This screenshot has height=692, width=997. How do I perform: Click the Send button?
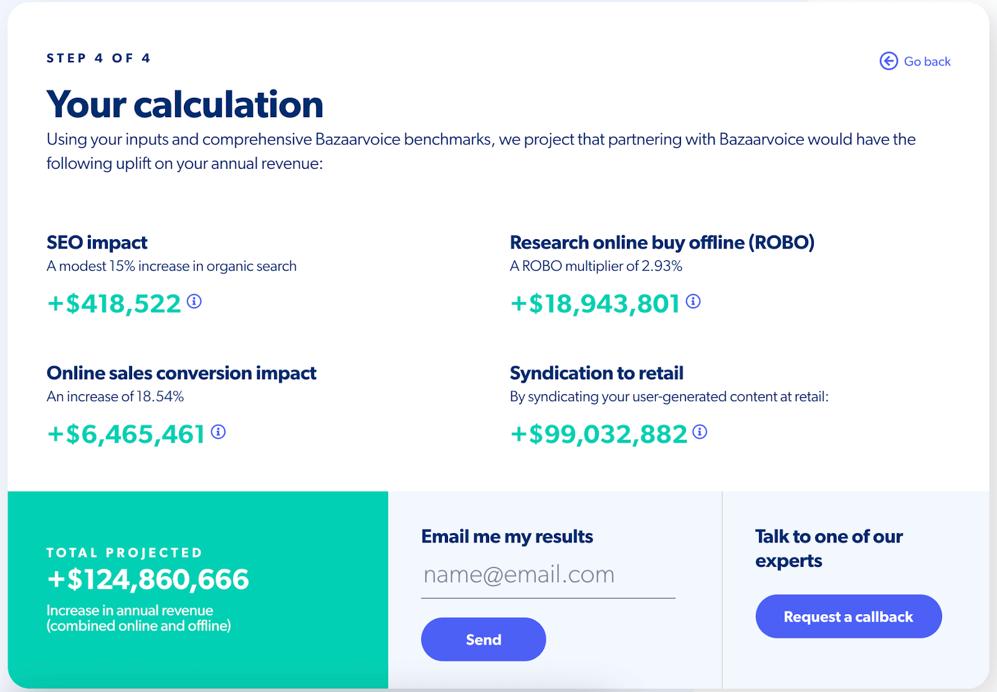point(484,639)
